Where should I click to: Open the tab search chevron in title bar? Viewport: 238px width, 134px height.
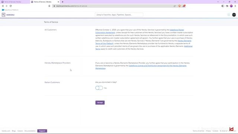coord(218,2)
